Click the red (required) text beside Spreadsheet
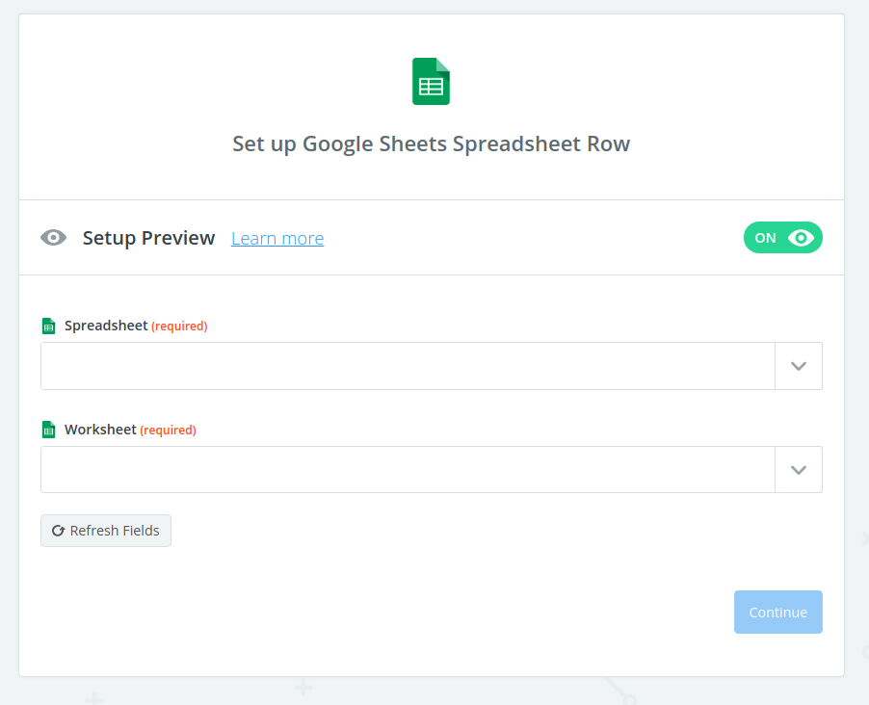Screen dimensions: 869x705 pos(179,326)
